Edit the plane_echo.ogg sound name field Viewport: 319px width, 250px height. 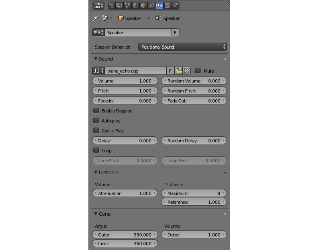136,71
